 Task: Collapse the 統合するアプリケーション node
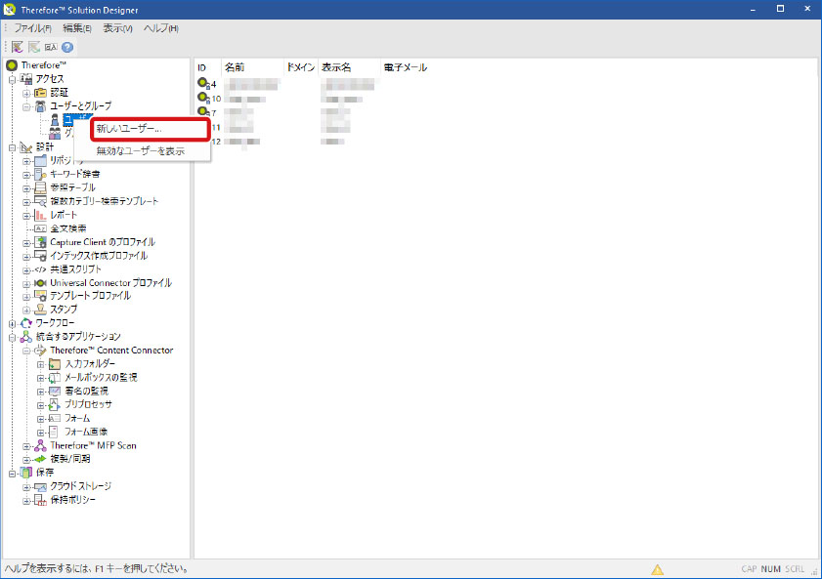pyautogui.click(x=12, y=337)
